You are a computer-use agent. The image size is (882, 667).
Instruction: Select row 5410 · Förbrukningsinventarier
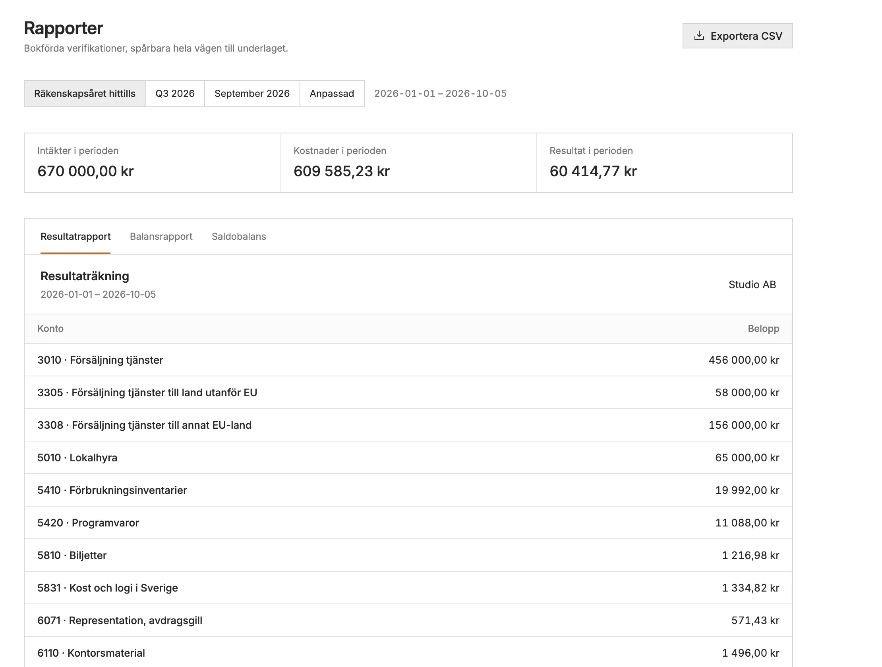click(408, 490)
